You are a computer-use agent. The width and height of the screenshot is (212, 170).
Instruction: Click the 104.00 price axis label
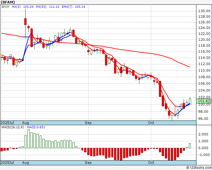(204, 90)
